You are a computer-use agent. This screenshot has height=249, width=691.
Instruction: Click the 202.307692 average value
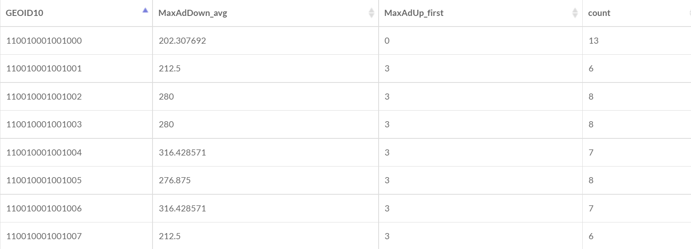pos(182,41)
